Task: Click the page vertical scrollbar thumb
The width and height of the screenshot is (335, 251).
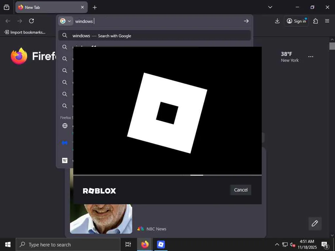Action: (332, 46)
